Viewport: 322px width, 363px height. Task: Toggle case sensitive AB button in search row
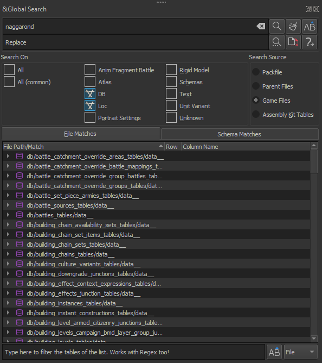pos(310,27)
